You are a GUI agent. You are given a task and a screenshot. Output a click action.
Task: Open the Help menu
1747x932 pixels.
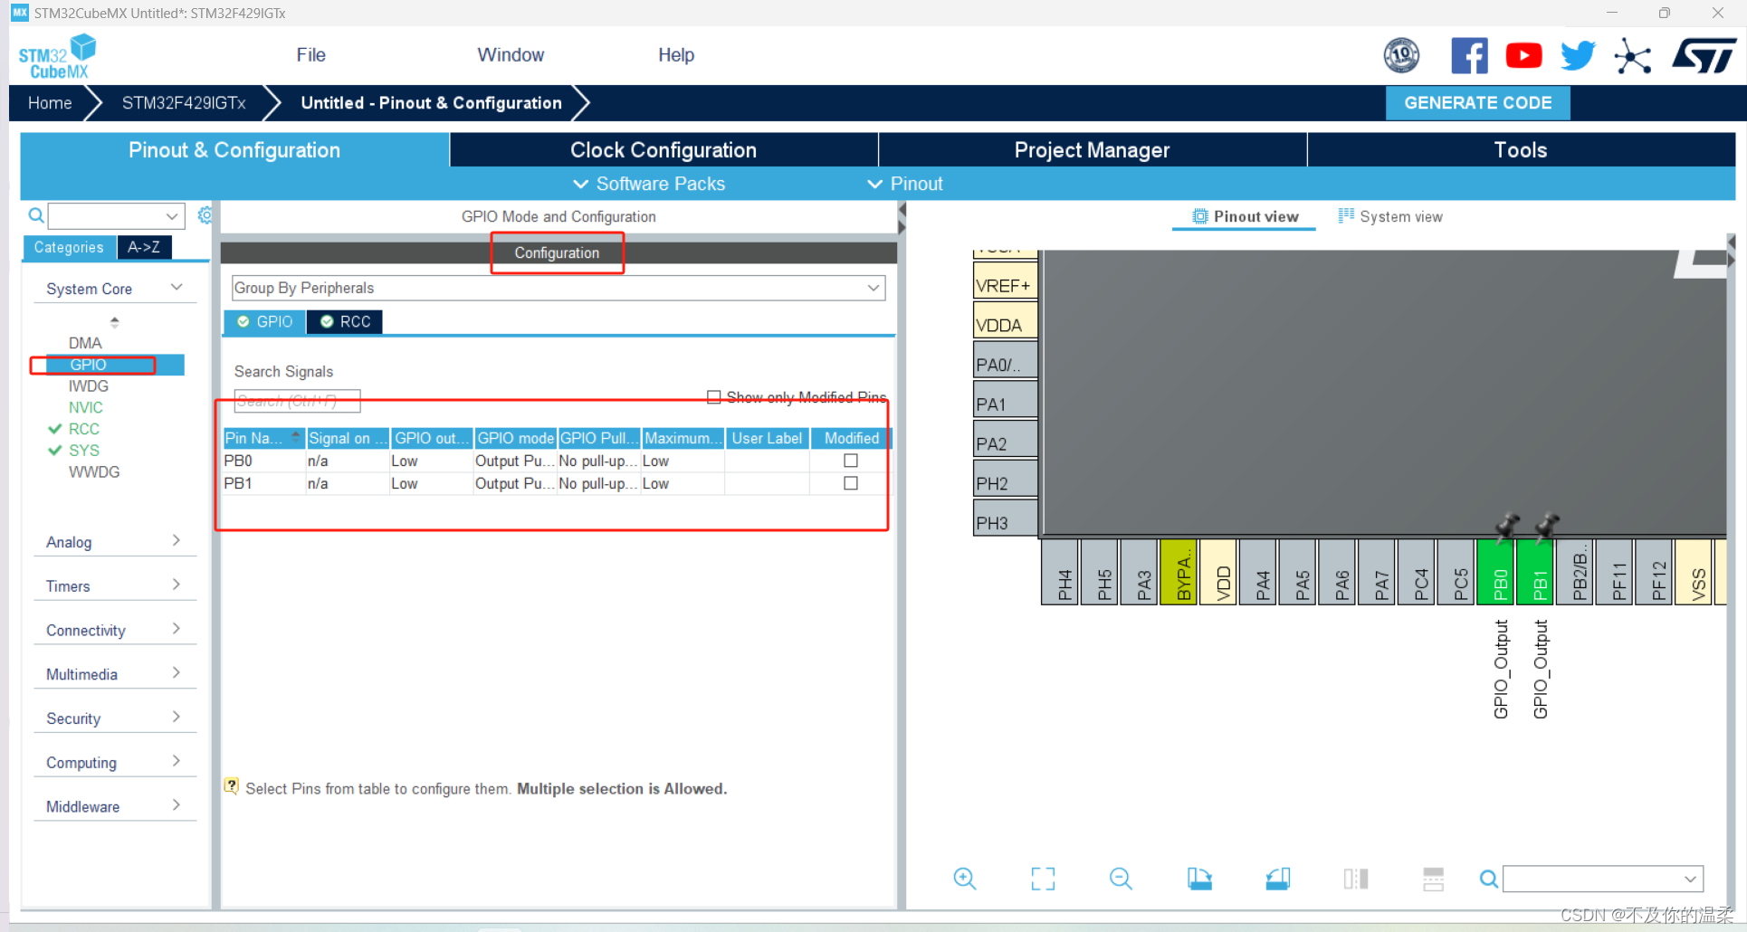(x=676, y=55)
